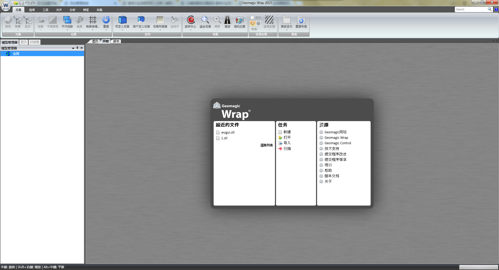Toggle the pin on 模型管理器 panel
The width and height of the screenshot is (499, 270).
point(77,48)
